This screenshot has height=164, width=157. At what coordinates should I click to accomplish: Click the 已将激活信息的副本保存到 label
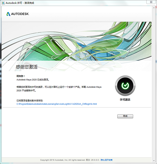click(x=30, y=101)
